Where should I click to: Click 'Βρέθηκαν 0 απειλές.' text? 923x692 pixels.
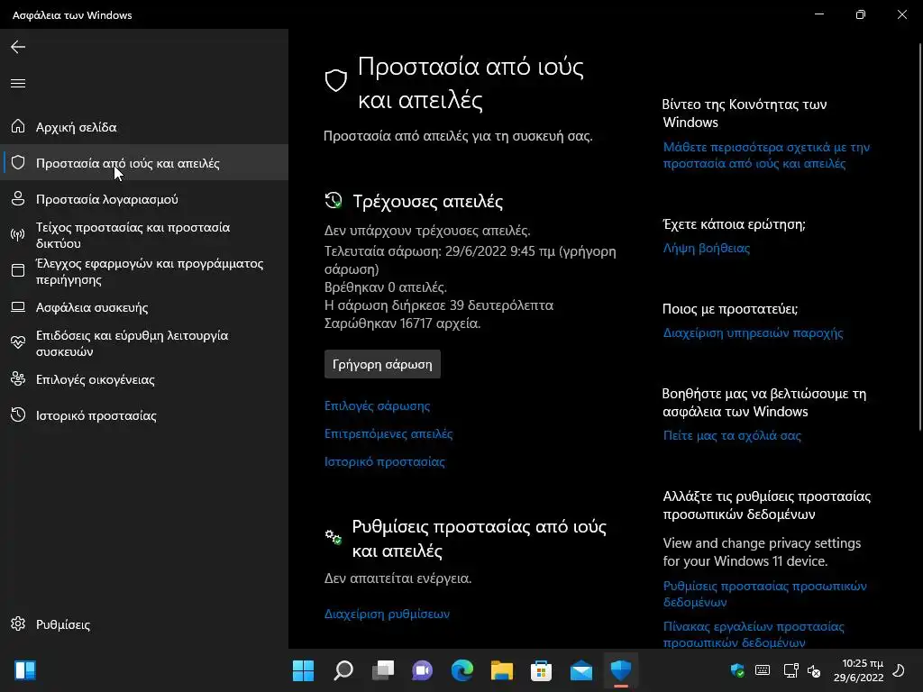[386, 287]
